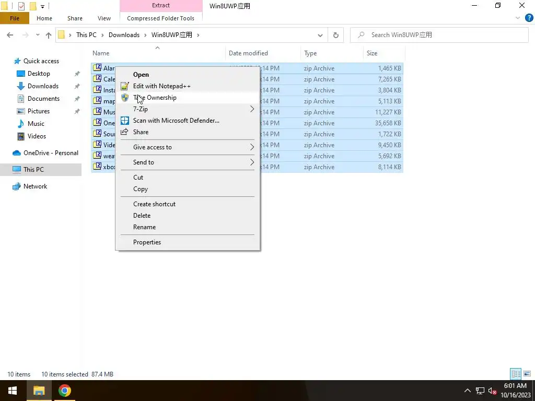The image size is (535, 401).
Task: Switch to the Home ribbon tab
Action: [x=44, y=18]
